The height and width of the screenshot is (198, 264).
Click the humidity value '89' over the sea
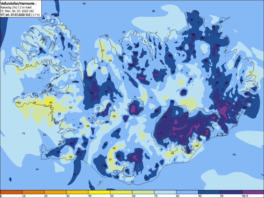(x=234, y=154)
